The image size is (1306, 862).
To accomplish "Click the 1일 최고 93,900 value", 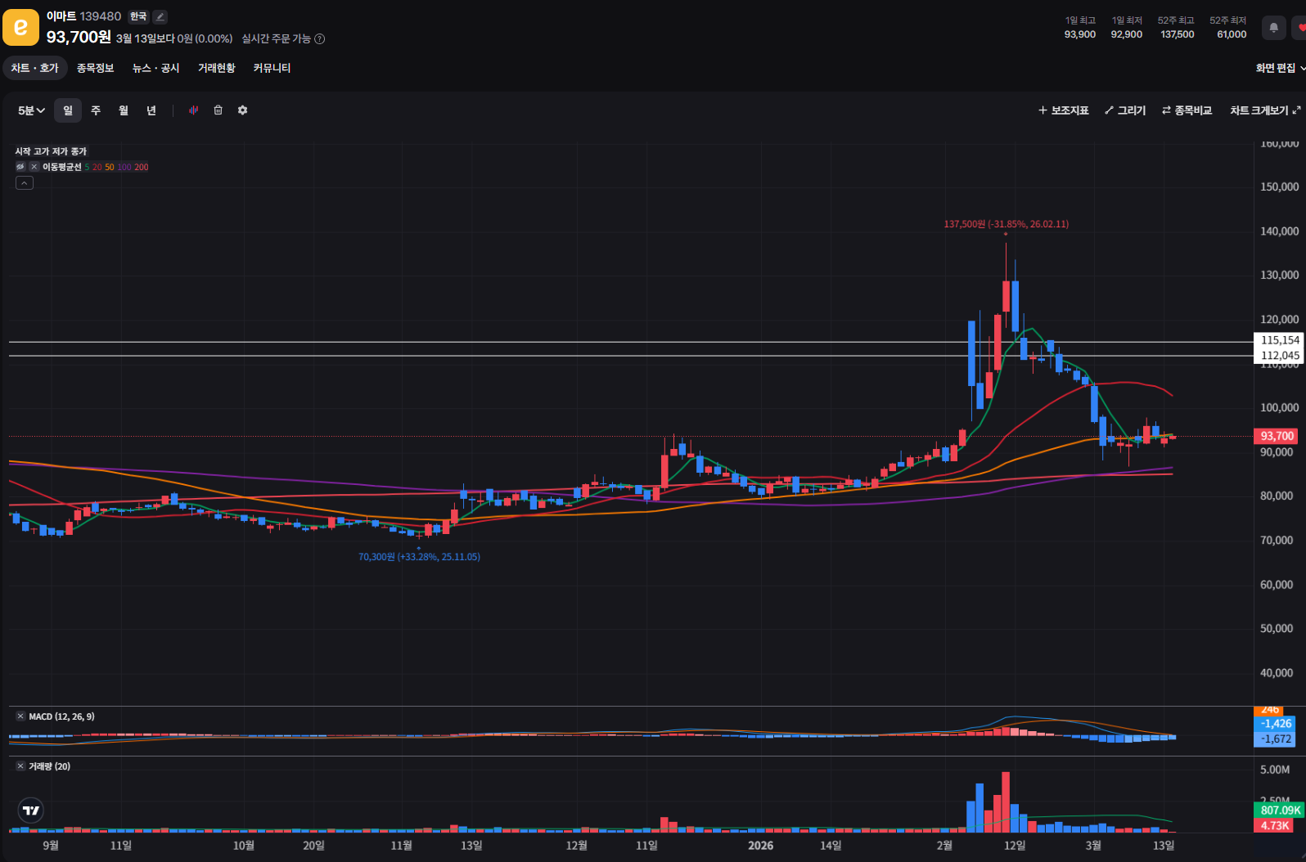I will click(x=1080, y=34).
